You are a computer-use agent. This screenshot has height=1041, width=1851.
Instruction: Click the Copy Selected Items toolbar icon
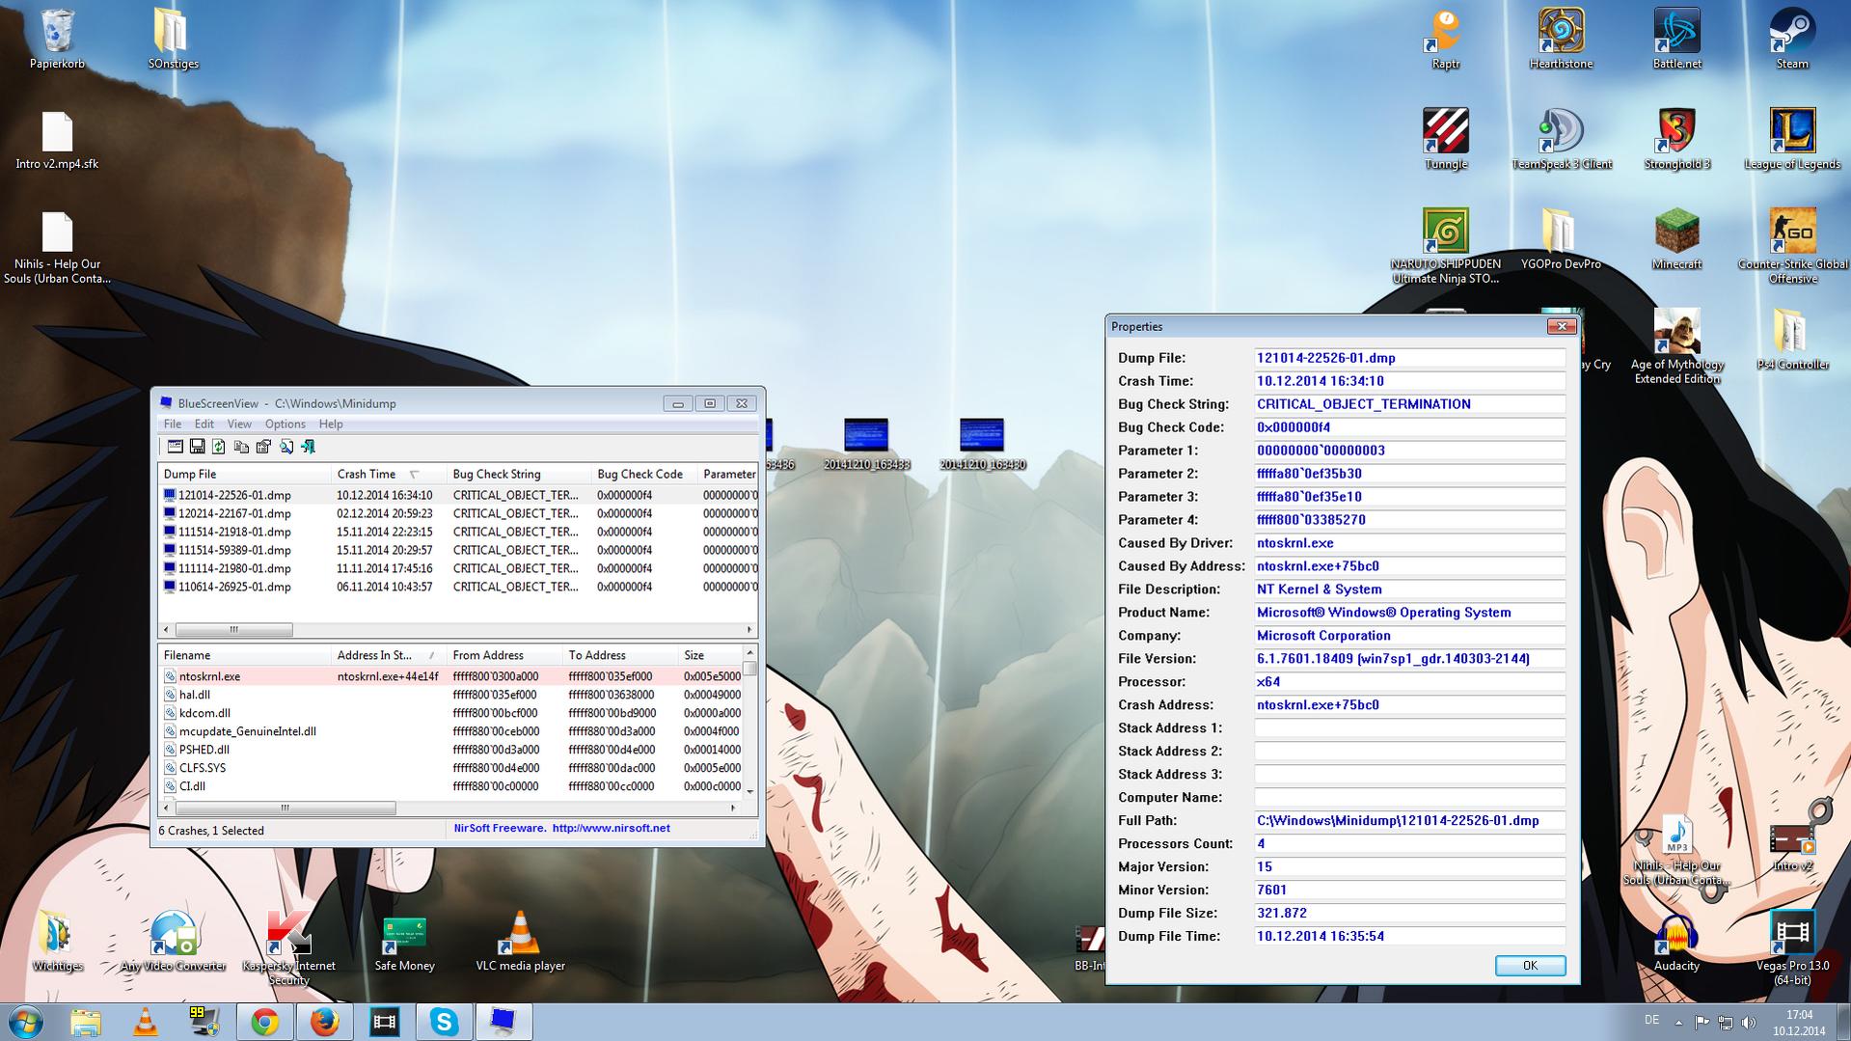point(241,447)
